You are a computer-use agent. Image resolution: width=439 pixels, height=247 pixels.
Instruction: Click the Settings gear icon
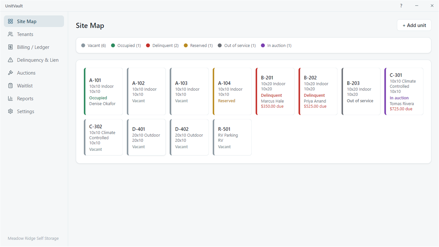click(x=10, y=111)
